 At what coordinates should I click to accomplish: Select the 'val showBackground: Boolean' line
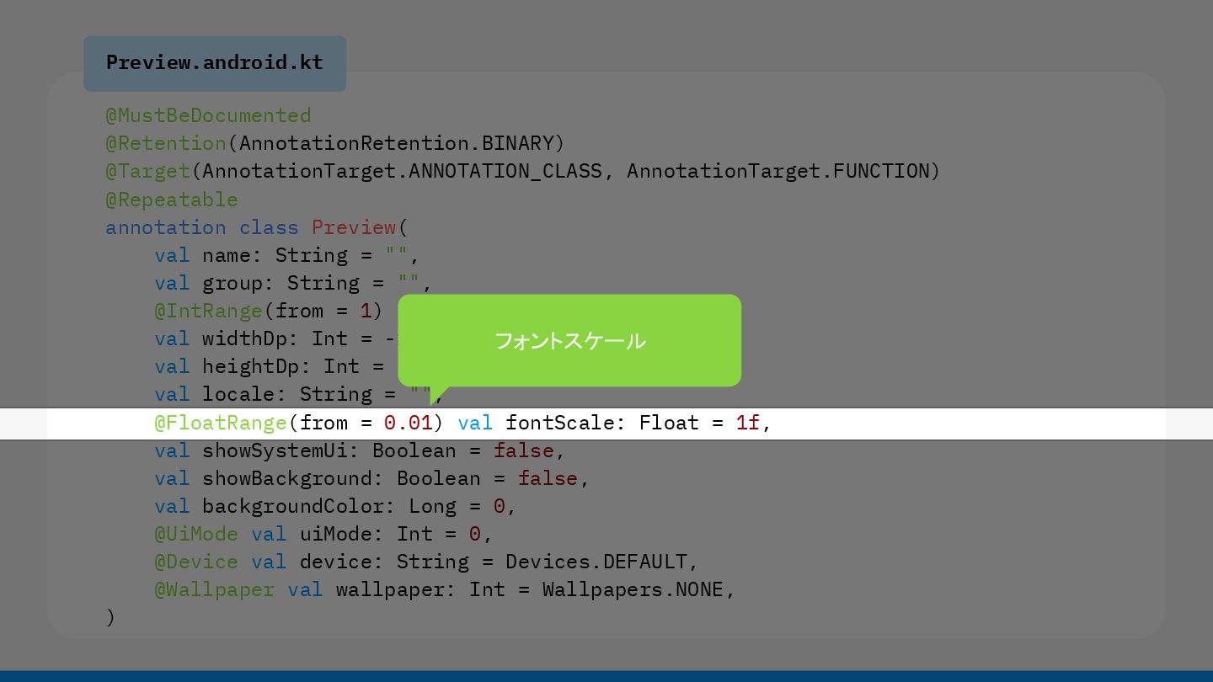(372, 478)
